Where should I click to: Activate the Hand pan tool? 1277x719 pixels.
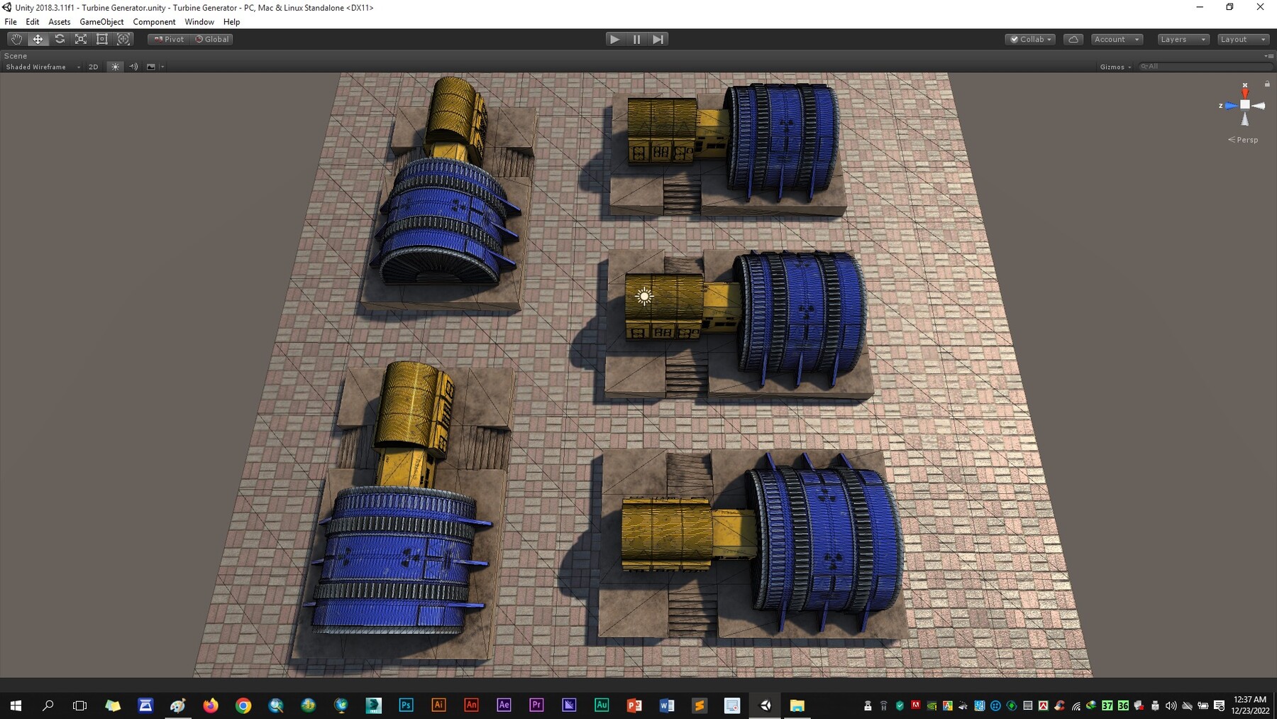[16, 39]
